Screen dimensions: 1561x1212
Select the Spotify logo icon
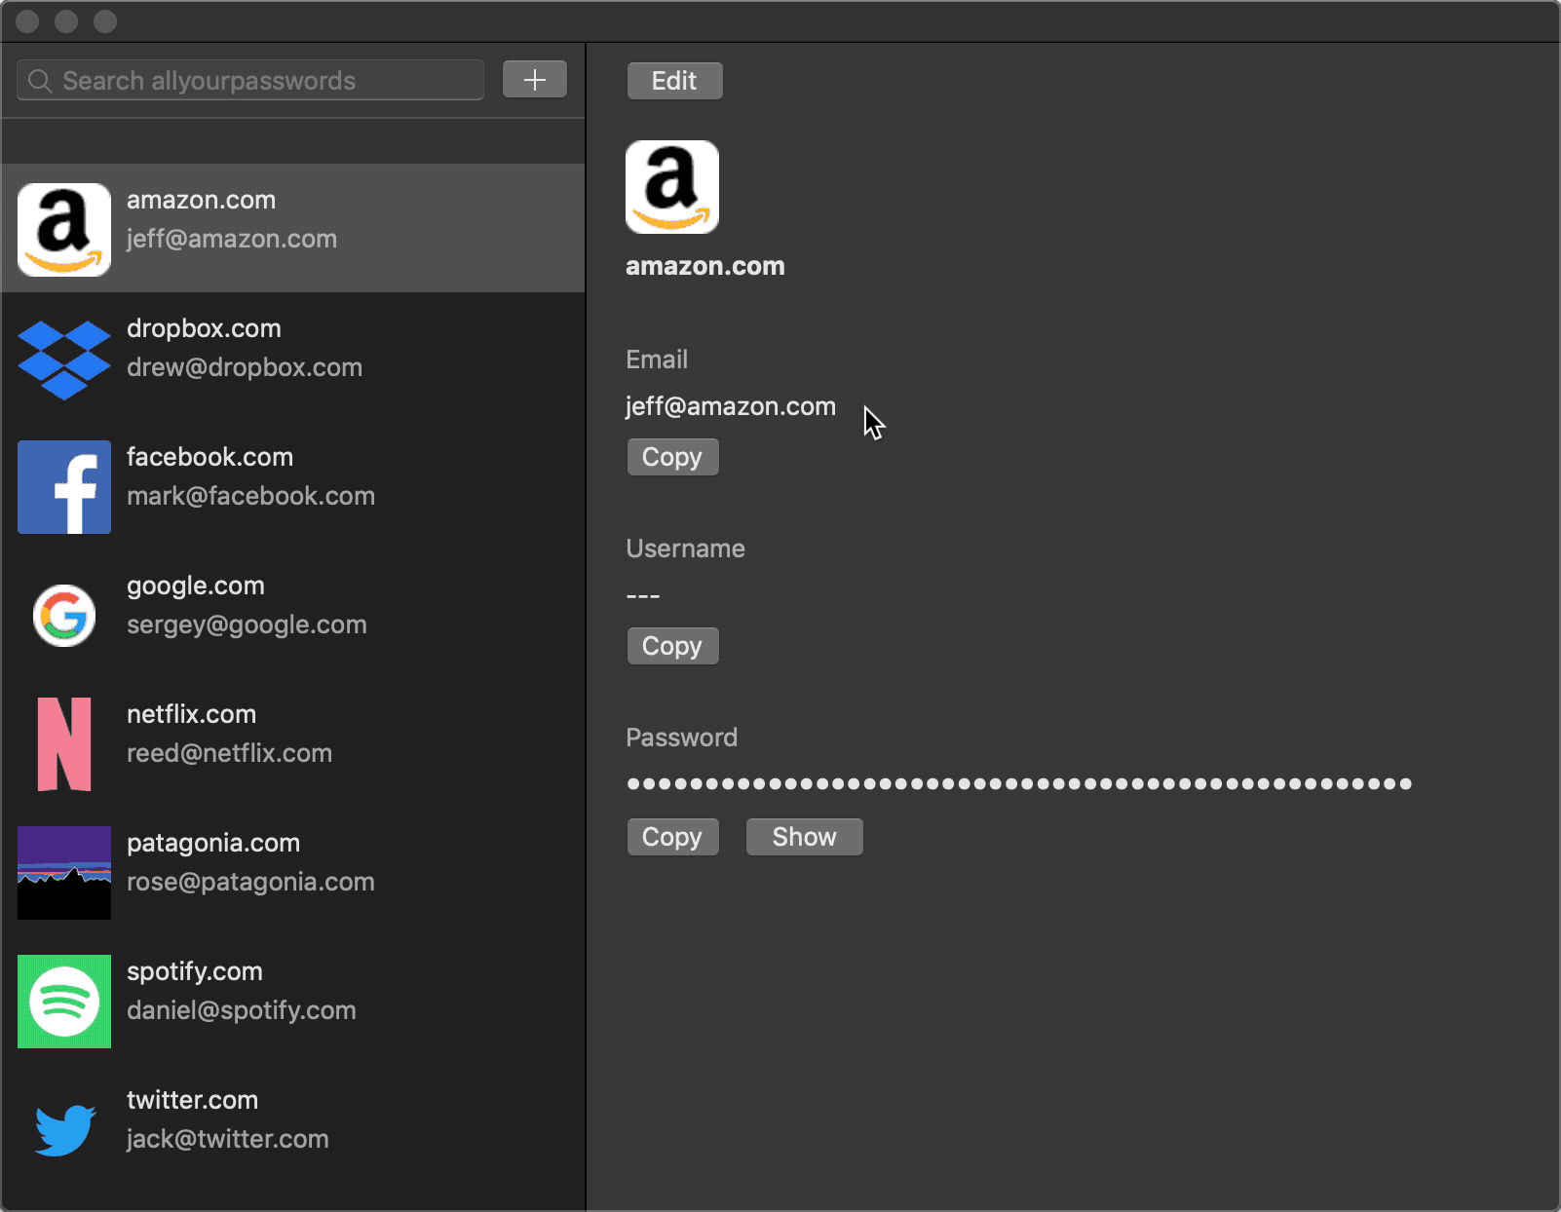tap(64, 1002)
